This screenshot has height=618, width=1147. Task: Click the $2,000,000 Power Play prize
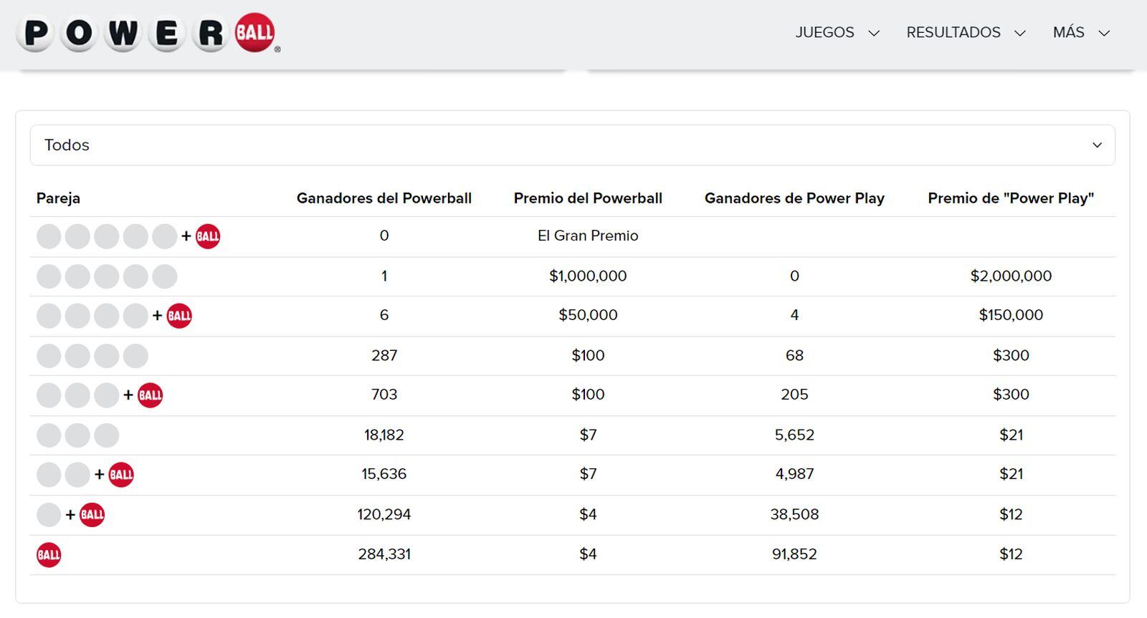1011,276
